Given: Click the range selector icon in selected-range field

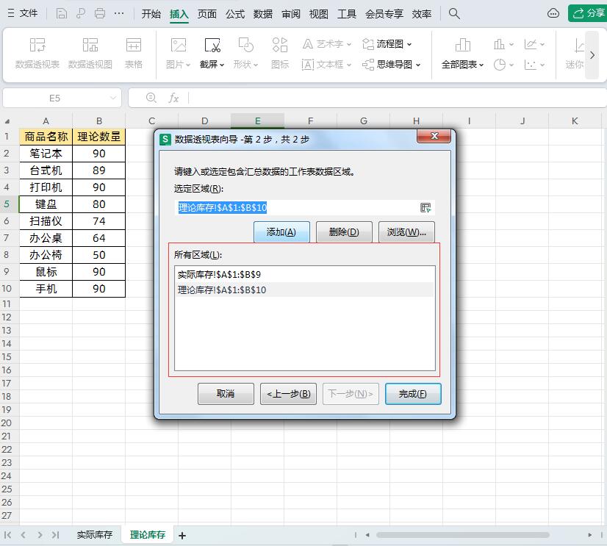Looking at the screenshot, I should 425,208.
